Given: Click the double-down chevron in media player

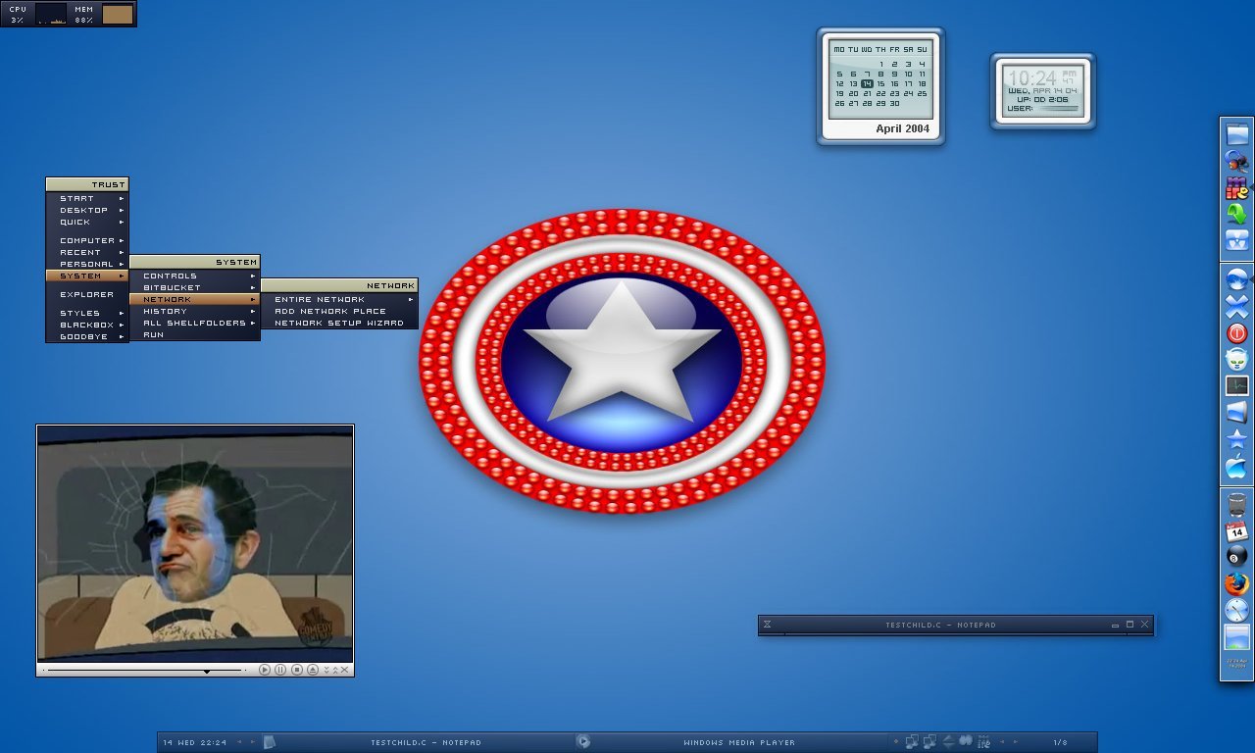Looking at the screenshot, I should point(326,670).
